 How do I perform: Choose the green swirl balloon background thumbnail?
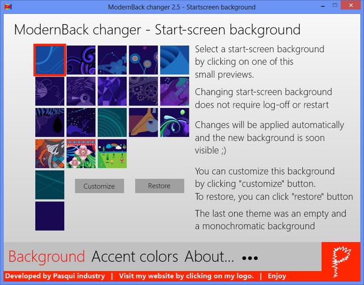pos(175,122)
